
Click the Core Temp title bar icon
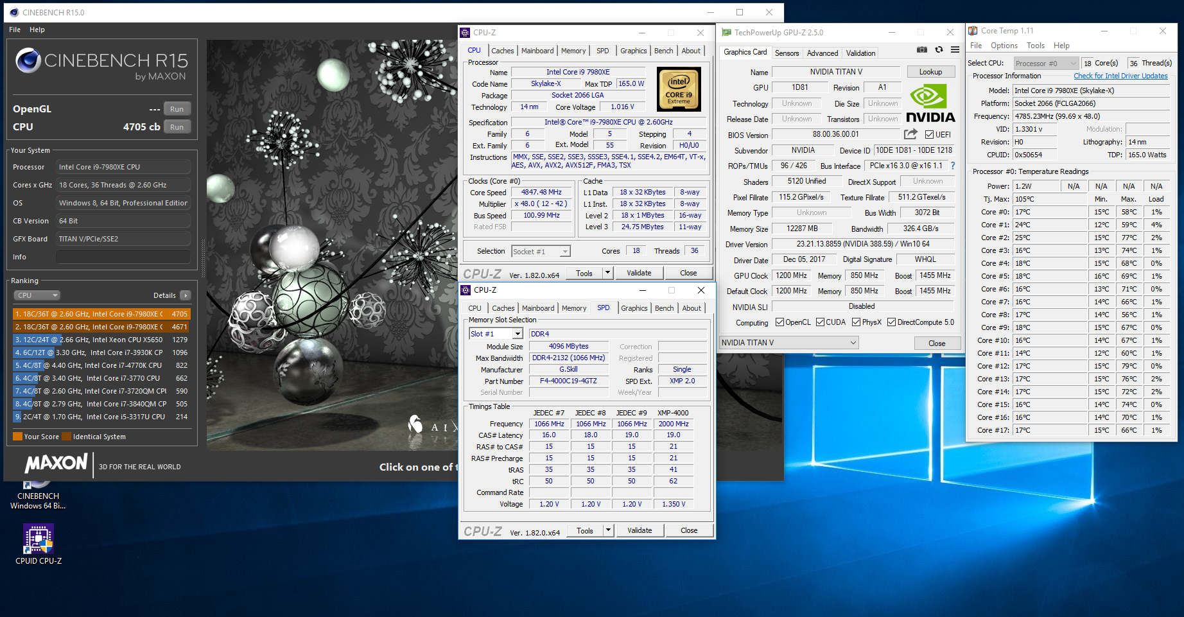tap(973, 30)
